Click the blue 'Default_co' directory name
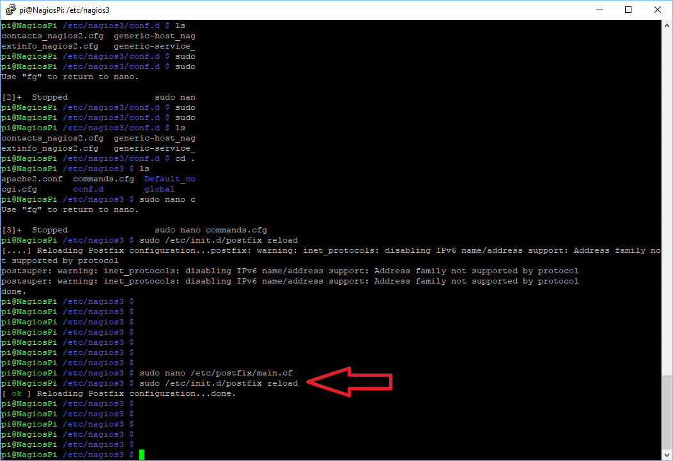Viewport: 673px width, 461px height. 169,179
